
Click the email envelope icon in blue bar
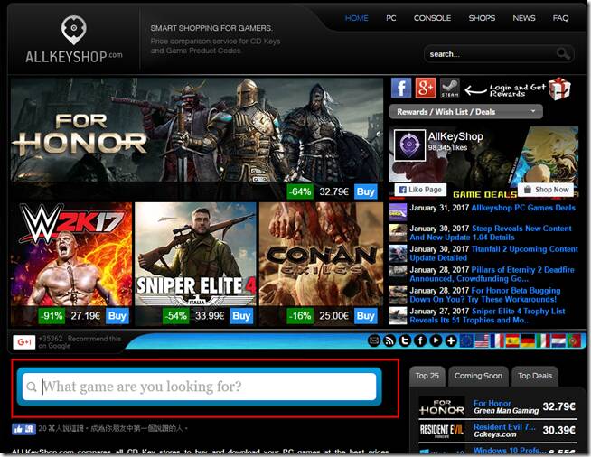click(x=374, y=341)
